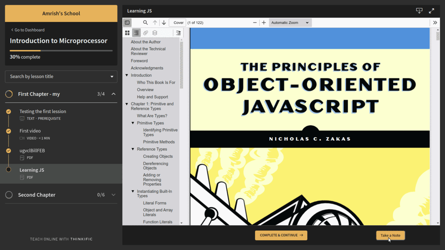This screenshot has width=445, height=250.
Task: Zoom in the PDF with plus icon
Action: [264, 23]
